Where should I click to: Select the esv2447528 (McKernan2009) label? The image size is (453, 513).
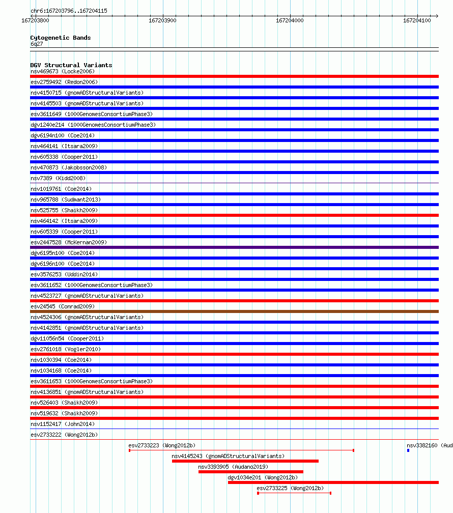click(69, 242)
